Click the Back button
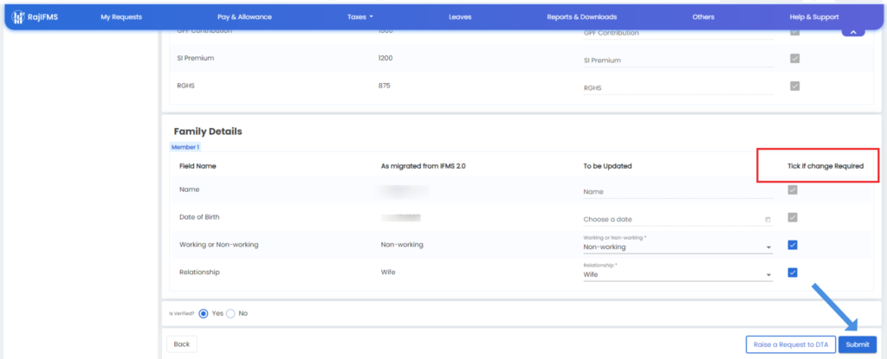This screenshot has height=359, width=887. (182, 343)
